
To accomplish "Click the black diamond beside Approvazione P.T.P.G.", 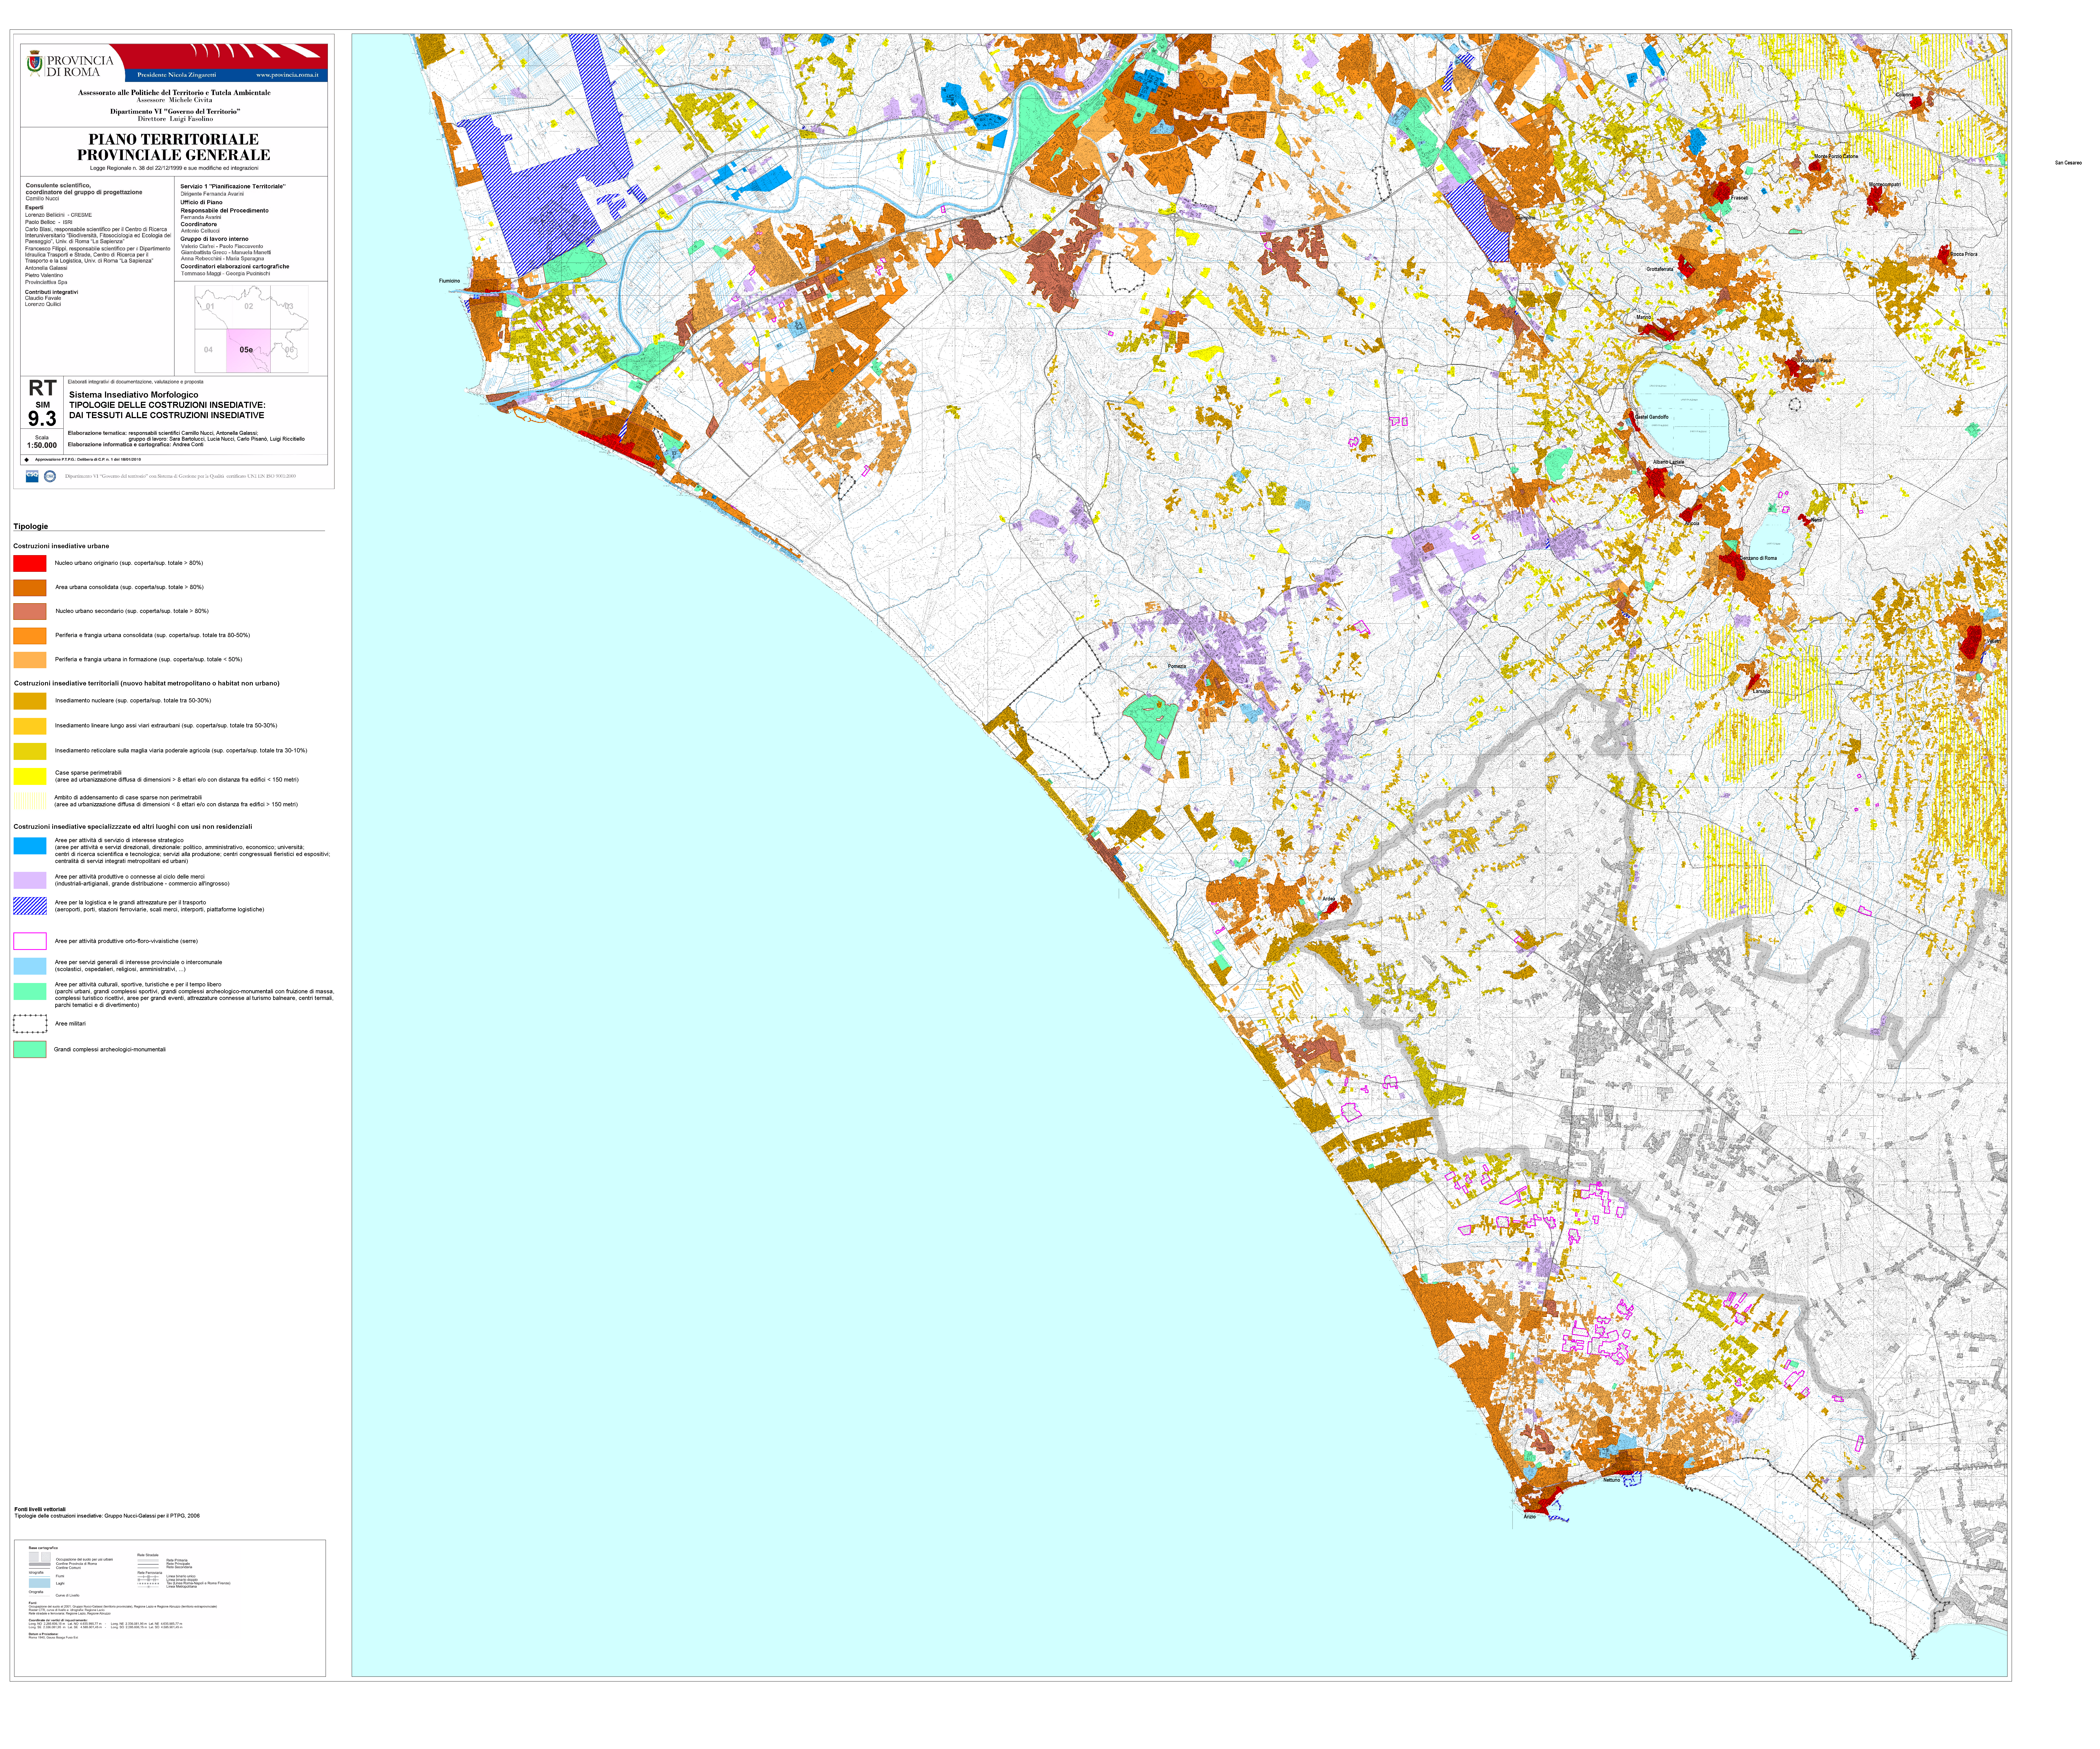I will (x=27, y=460).
